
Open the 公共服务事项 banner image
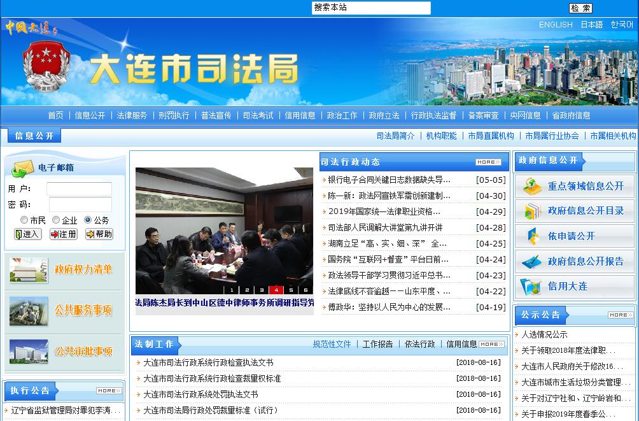pos(29,311)
